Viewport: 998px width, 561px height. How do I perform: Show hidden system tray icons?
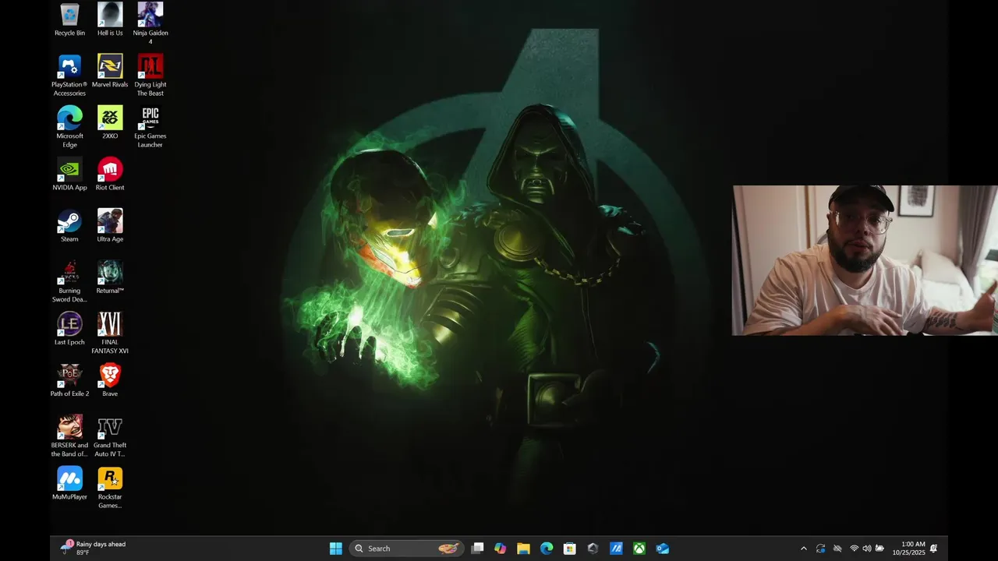804,549
